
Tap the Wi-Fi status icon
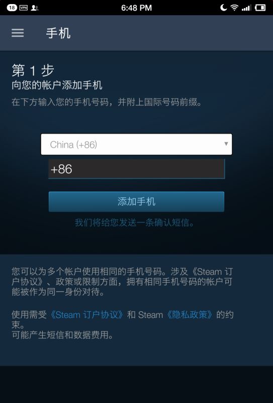pyautogui.click(x=234, y=8)
